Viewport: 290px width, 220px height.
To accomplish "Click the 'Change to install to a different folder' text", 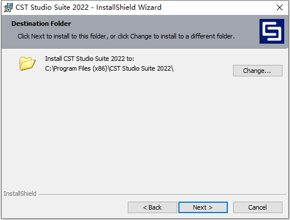I will 182,36.
